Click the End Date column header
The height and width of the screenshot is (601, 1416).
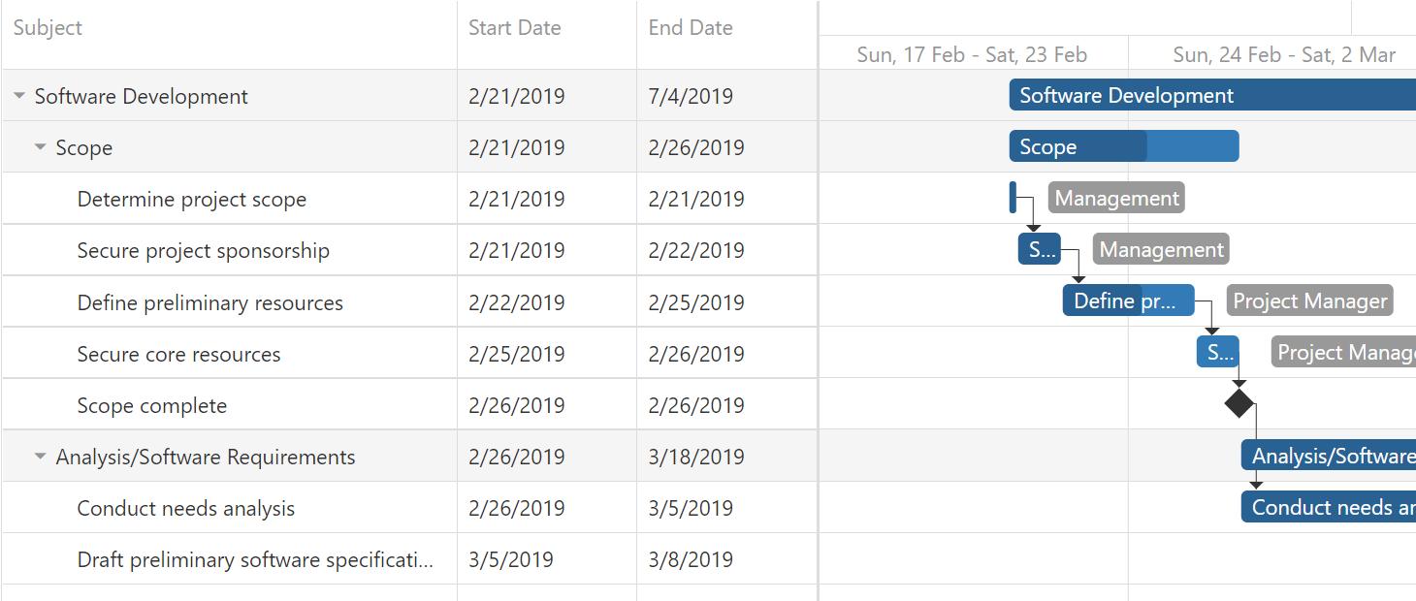pyautogui.click(x=691, y=28)
